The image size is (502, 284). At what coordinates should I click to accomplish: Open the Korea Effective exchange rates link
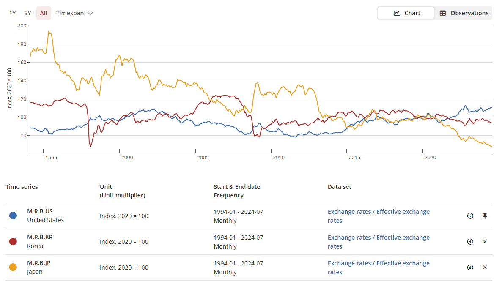[x=379, y=242]
